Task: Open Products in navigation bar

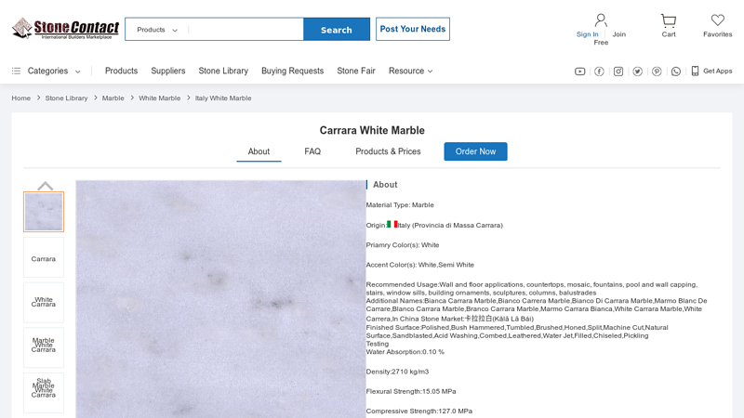Action: (122, 72)
